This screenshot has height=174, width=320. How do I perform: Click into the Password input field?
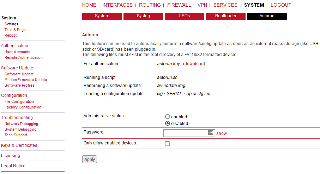[x=186, y=133]
